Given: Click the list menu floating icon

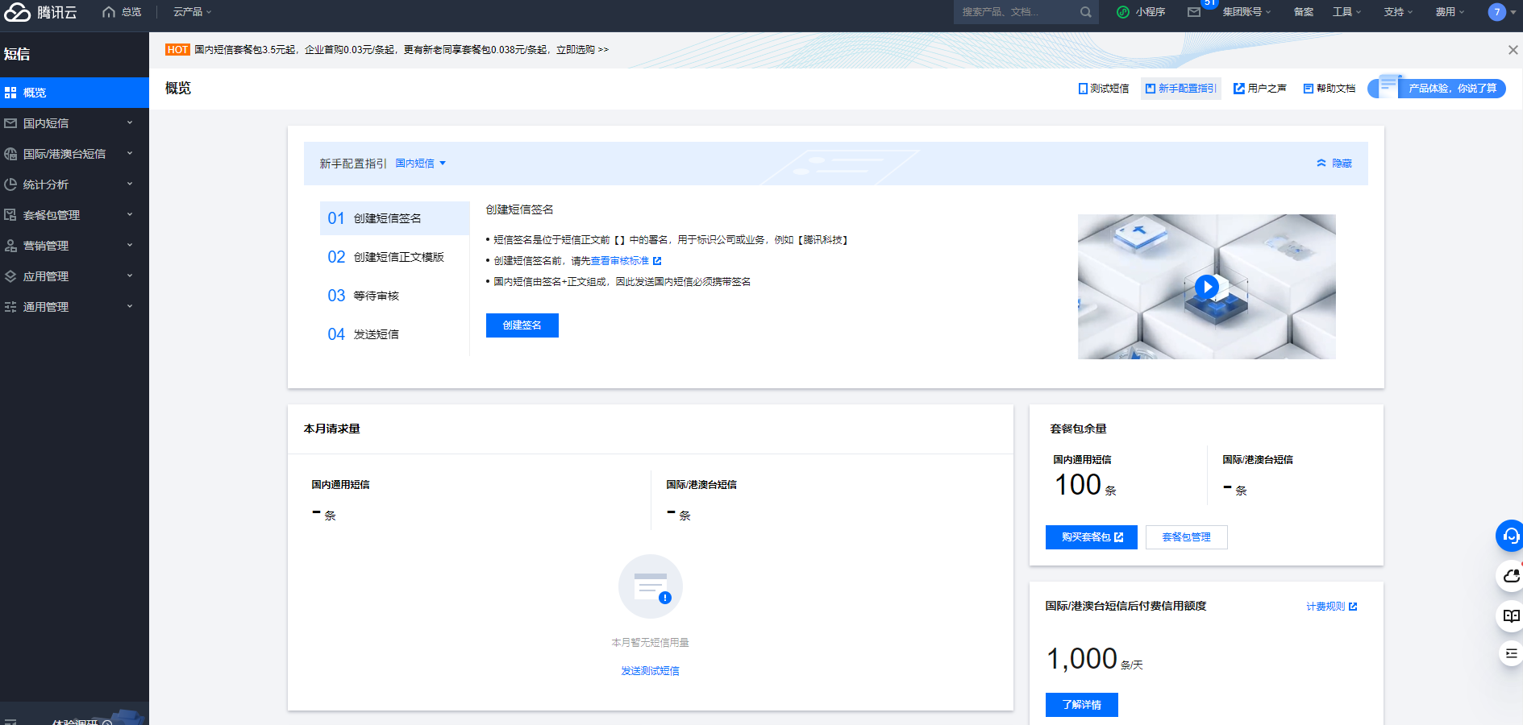Looking at the screenshot, I should pos(1511,653).
